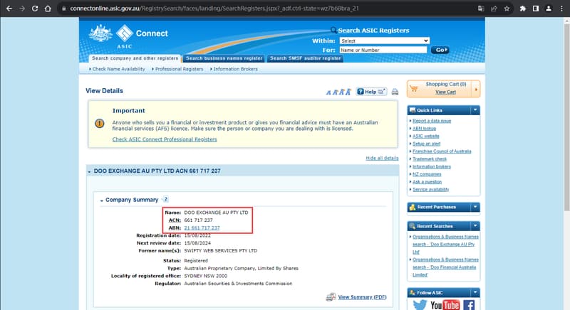Open the Twitter icon under Follow ASIC

click(420, 304)
